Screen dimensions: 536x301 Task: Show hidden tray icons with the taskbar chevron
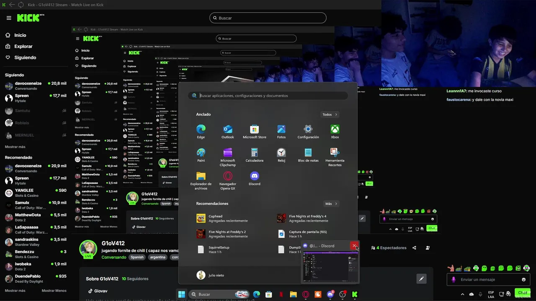click(462, 294)
